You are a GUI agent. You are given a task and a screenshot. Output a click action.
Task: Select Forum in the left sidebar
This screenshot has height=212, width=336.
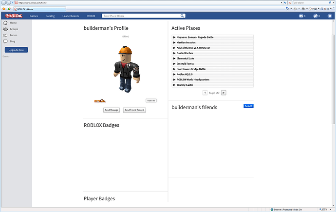13,35
